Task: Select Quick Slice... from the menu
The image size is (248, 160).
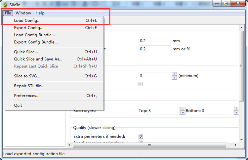Action: point(53,52)
